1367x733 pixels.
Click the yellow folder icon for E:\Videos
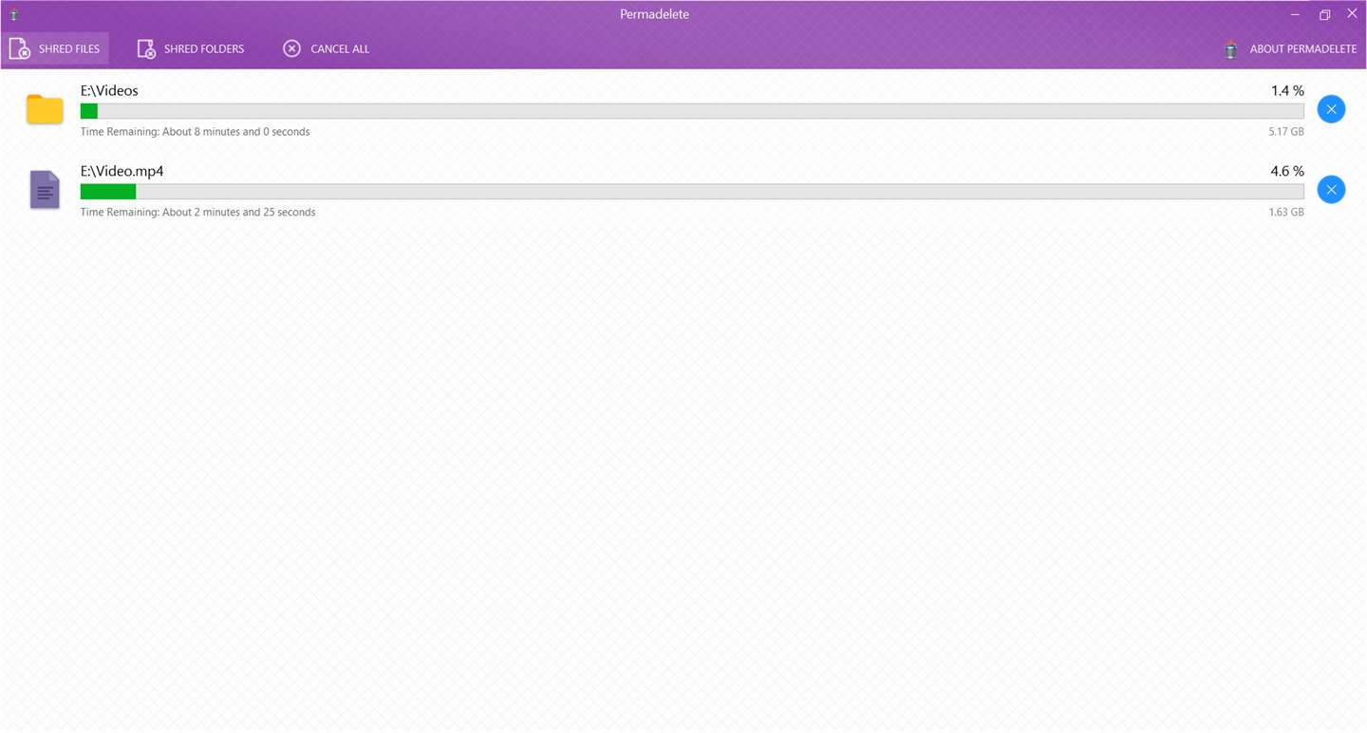coord(45,109)
